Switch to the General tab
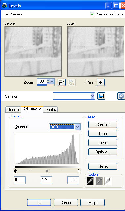The image size is (125, 211). click(x=13, y=110)
